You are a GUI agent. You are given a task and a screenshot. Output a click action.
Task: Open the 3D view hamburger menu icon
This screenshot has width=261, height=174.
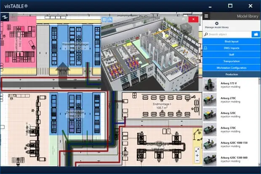[104, 20]
